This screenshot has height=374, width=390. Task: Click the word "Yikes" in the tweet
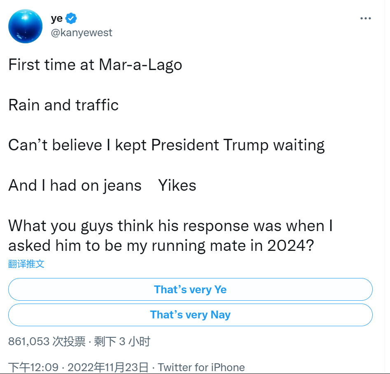pyautogui.click(x=177, y=186)
